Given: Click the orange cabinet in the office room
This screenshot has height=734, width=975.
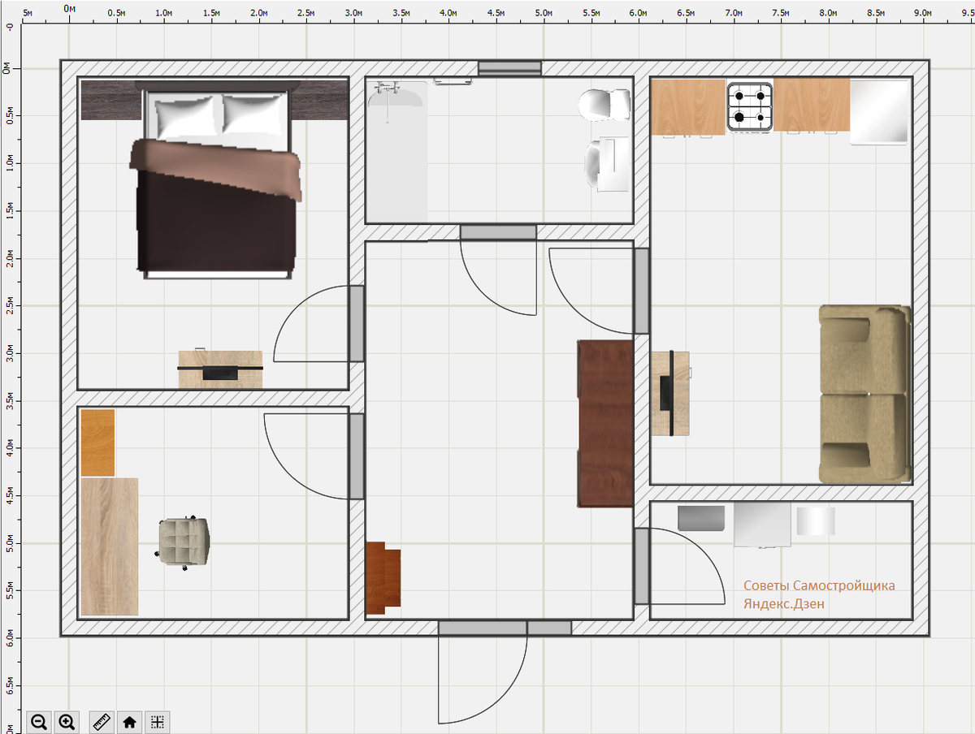Looking at the screenshot, I should 97,443.
